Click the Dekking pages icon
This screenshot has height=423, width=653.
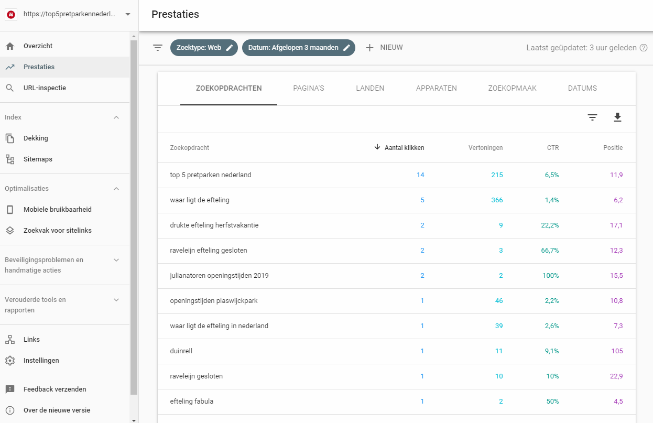10,138
